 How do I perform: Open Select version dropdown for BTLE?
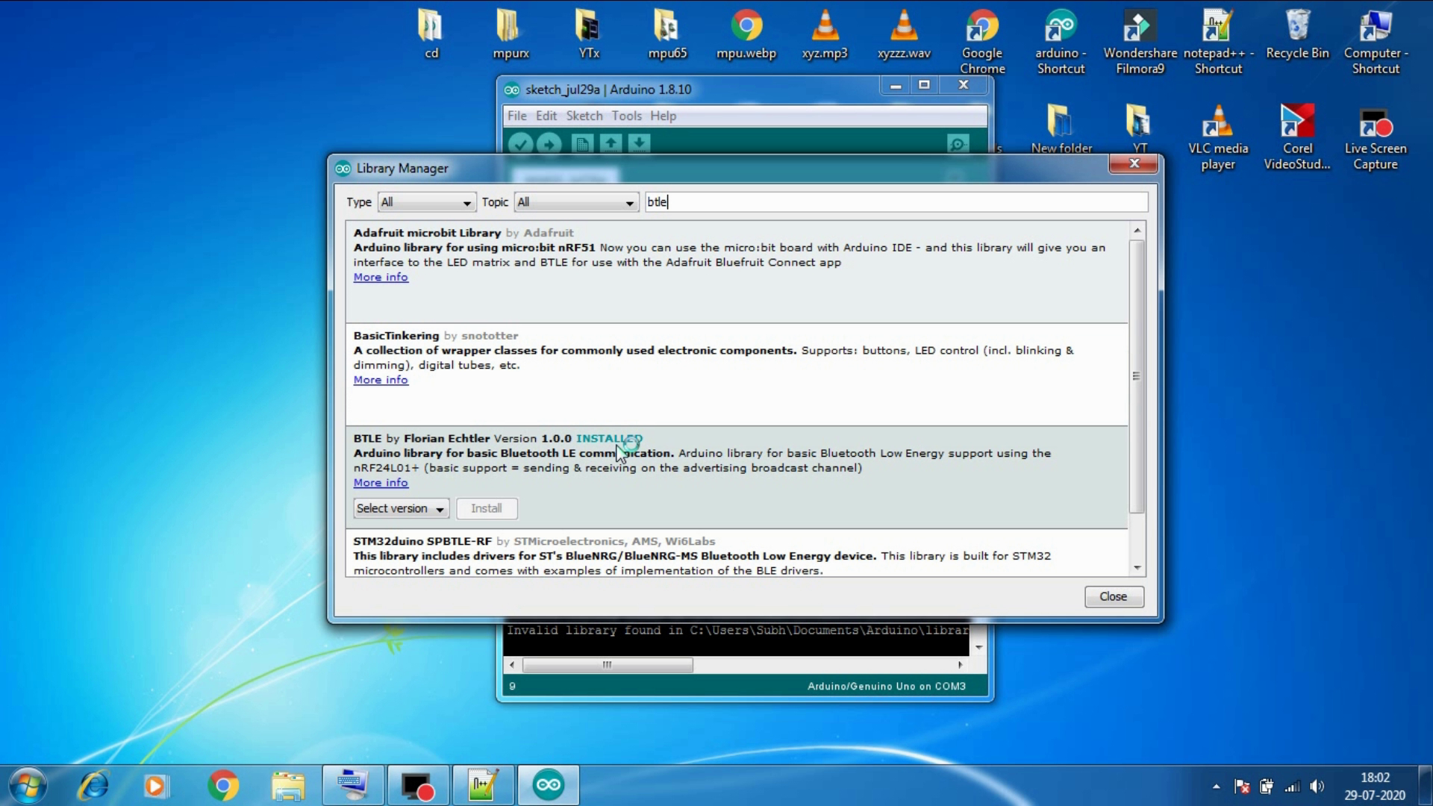[x=401, y=509]
